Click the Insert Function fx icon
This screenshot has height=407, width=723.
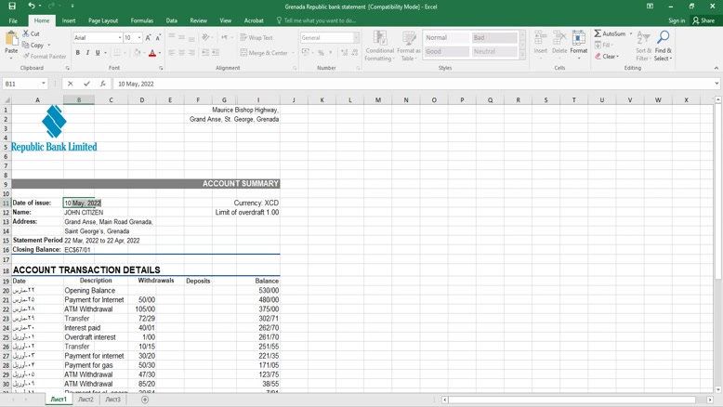click(103, 84)
